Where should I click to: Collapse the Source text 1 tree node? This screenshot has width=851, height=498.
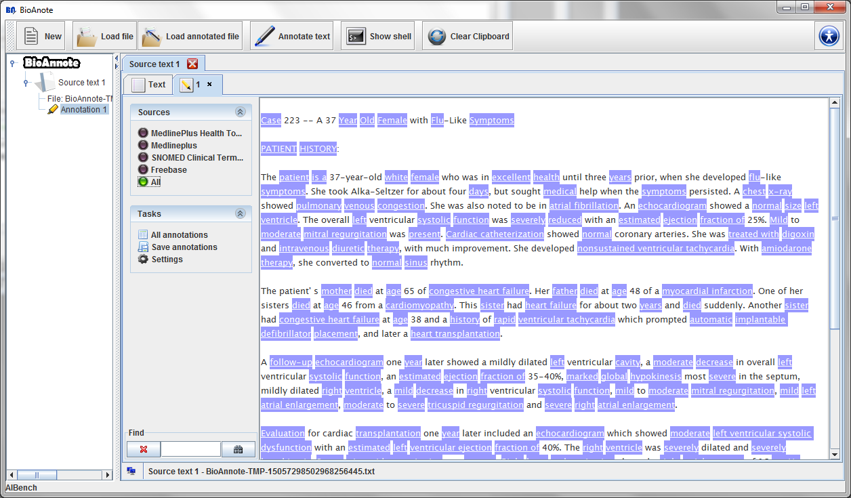26,83
